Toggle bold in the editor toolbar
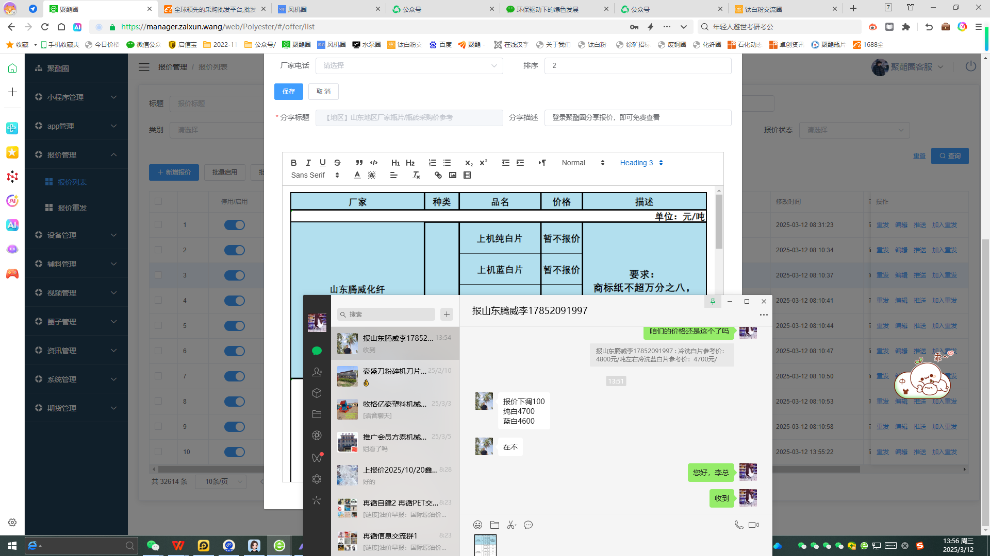 coord(293,163)
